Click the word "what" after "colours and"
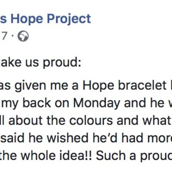Image resolution: width=172 pixels, height=172 pixels. click(x=157, y=121)
